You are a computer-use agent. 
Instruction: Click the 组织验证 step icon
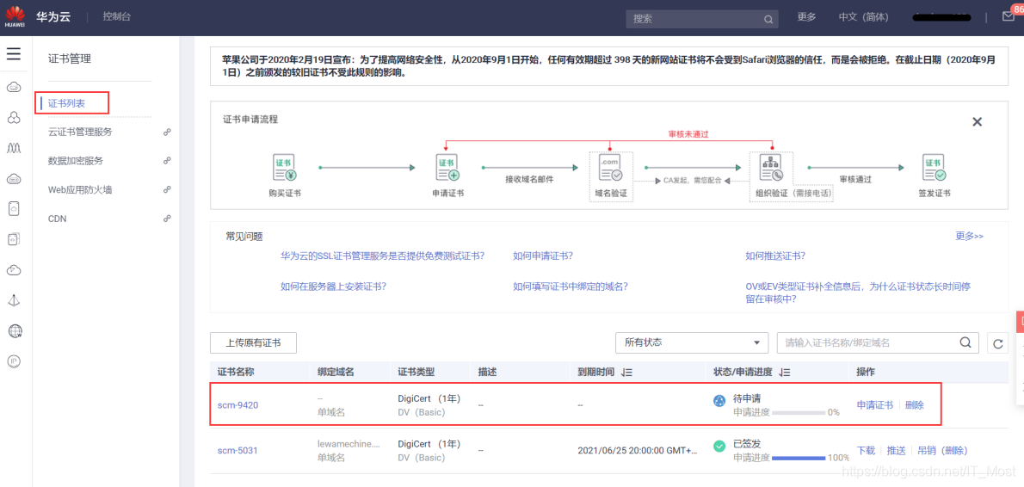(773, 168)
